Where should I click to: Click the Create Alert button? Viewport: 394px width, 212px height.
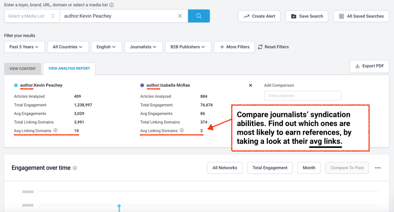pyautogui.click(x=259, y=16)
